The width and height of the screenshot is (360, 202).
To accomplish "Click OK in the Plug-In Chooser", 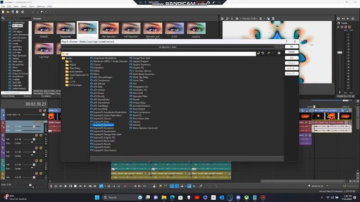I will pyautogui.click(x=291, y=47).
